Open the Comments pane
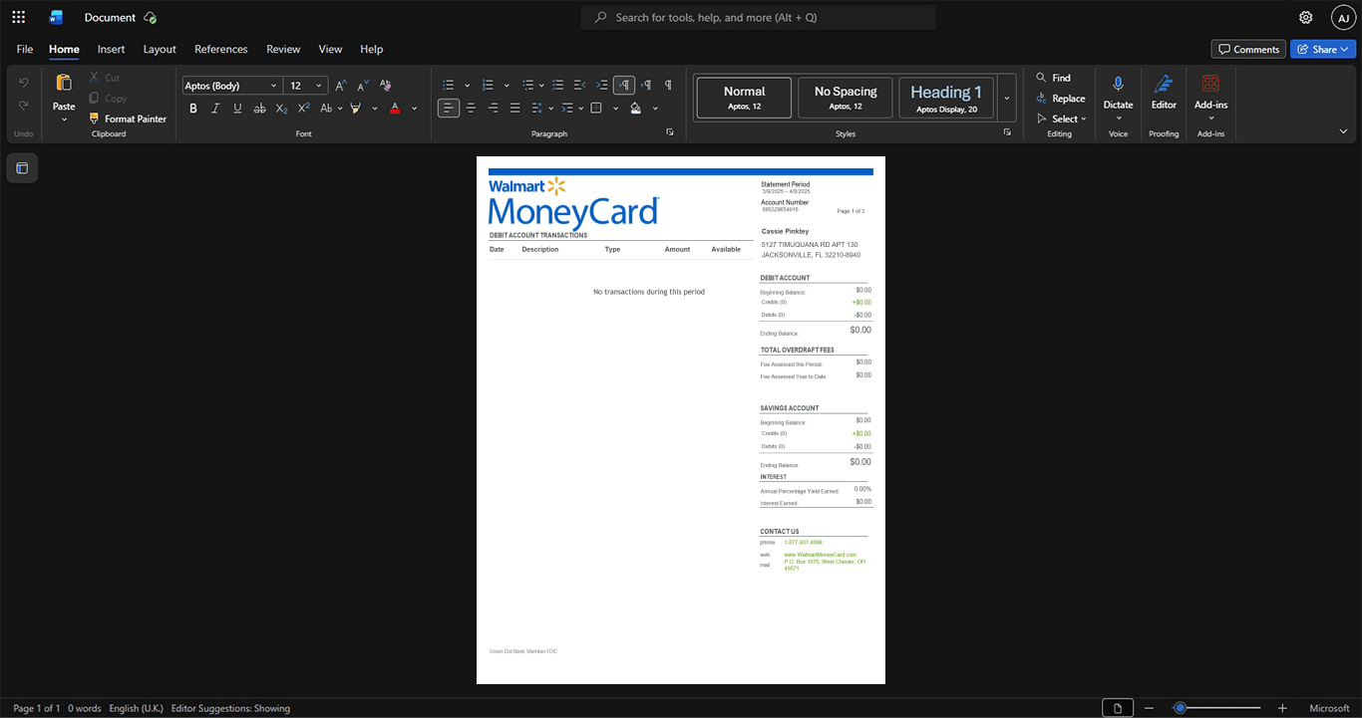The image size is (1362, 718). (x=1248, y=49)
